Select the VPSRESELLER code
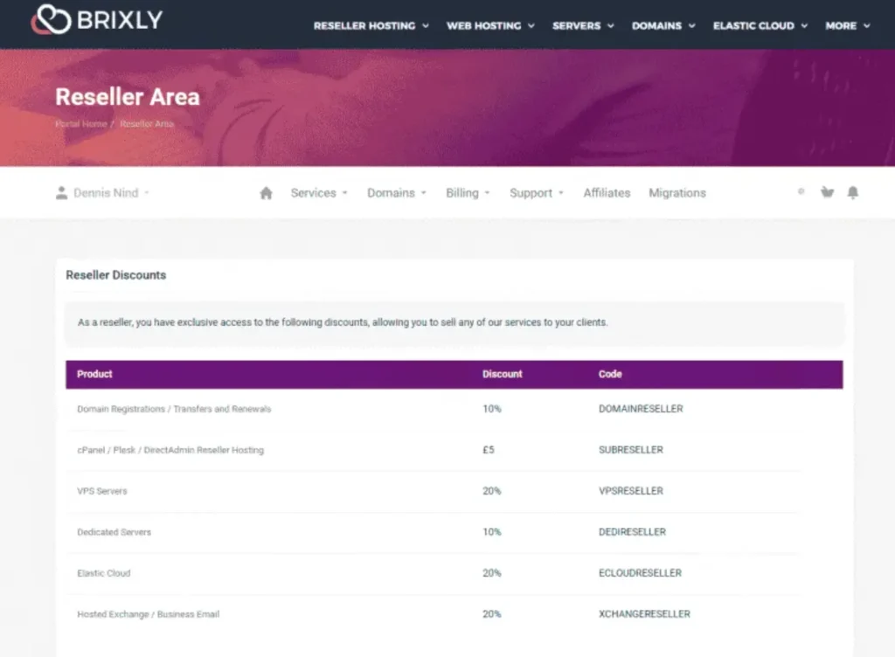Screen dimensions: 895x657 point(631,491)
